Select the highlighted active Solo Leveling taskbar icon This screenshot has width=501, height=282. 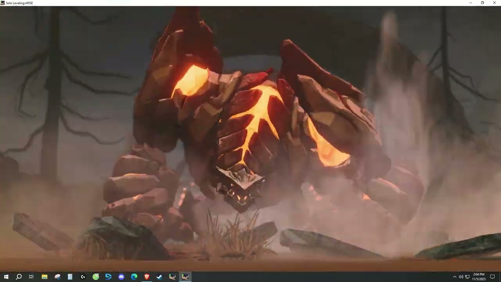point(185,277)
